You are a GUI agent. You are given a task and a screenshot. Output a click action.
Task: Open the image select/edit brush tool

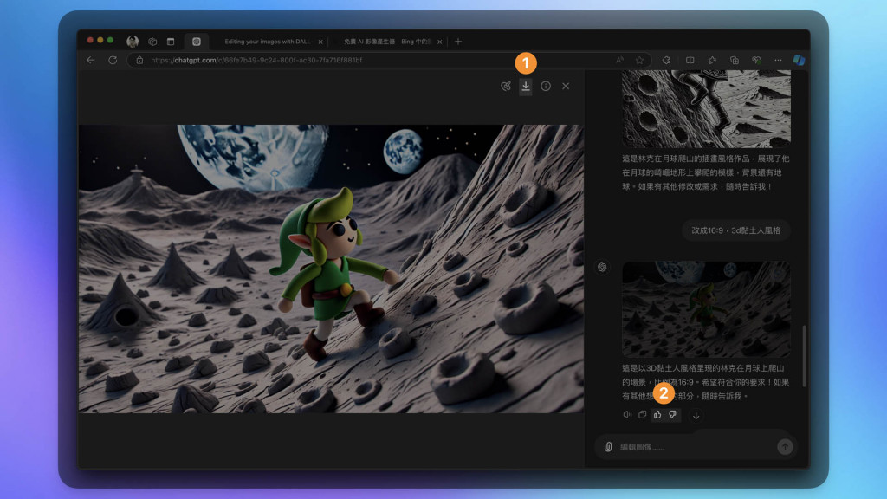coord(506,86)
